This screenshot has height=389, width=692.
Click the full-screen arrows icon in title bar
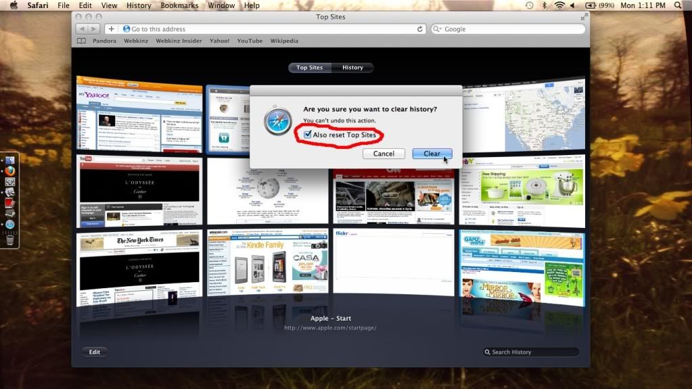tap(584, 17)
